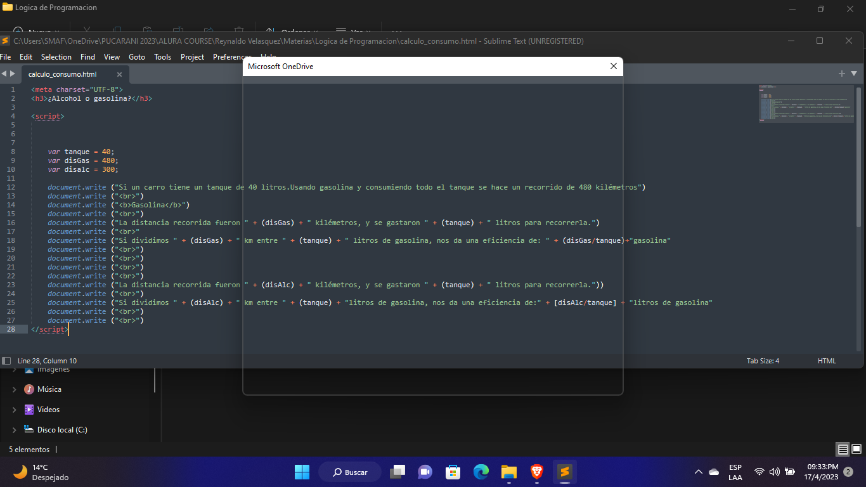Open the tab list dropdown arrow
The image size is (866, 487).
pos(854,74)
